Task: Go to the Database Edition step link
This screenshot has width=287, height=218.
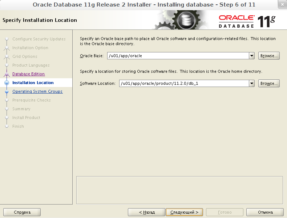Action: point(29,74)
